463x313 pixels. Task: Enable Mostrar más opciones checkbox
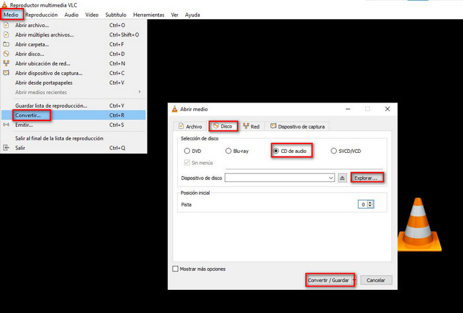[175, 269]
